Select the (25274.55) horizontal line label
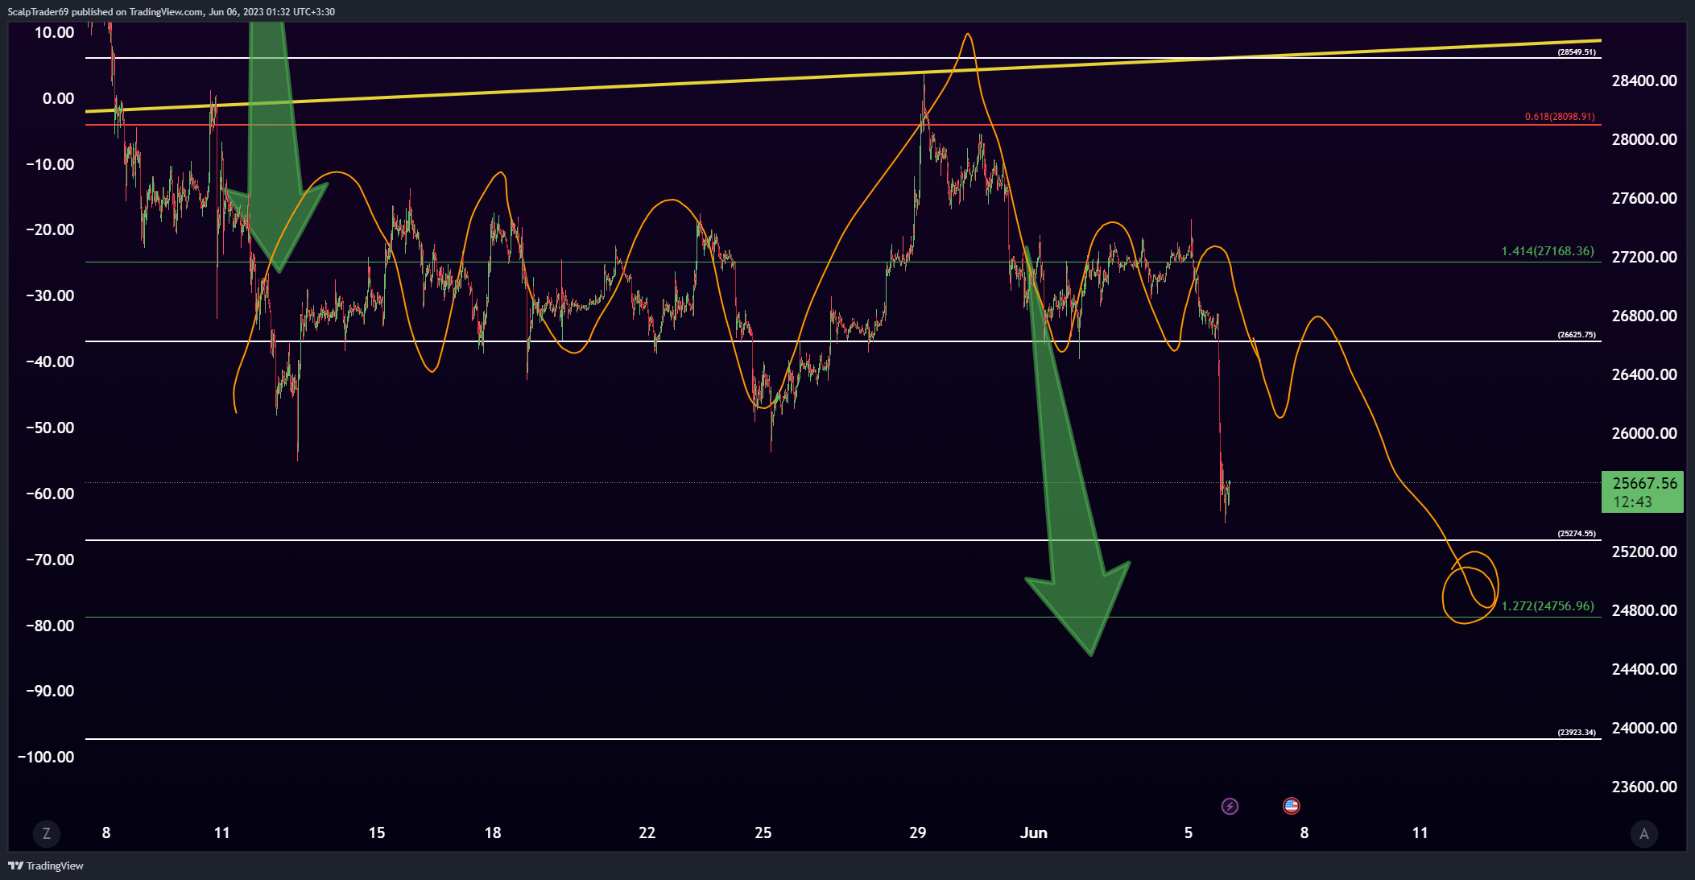 (1576, 534)
